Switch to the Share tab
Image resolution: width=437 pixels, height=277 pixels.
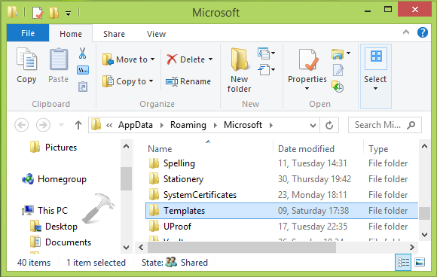click(x=114, y=34)
